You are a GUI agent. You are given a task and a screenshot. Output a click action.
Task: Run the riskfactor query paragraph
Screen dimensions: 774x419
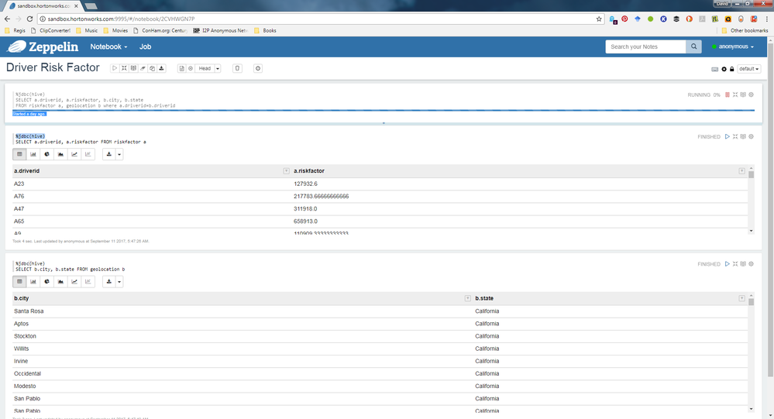(727, 137)
